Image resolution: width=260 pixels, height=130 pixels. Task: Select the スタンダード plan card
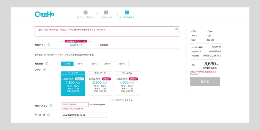pos(100,83)
